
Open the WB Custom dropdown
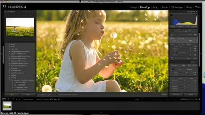(x=189, y=69)
